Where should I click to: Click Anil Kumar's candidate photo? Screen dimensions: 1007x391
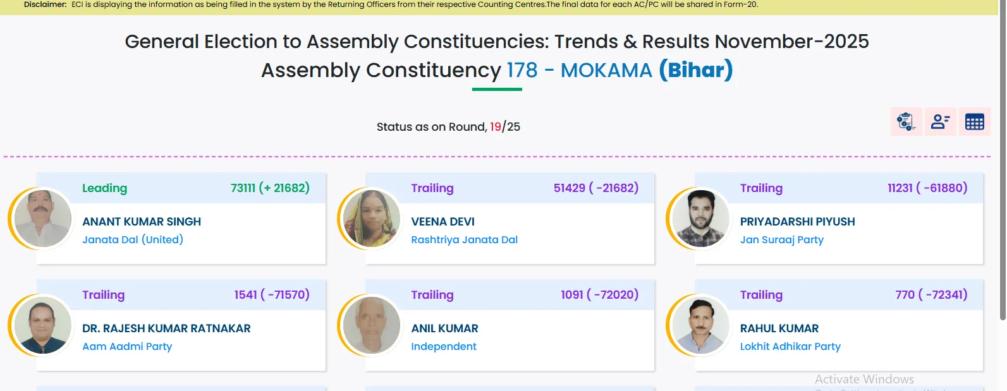point(372,325)
